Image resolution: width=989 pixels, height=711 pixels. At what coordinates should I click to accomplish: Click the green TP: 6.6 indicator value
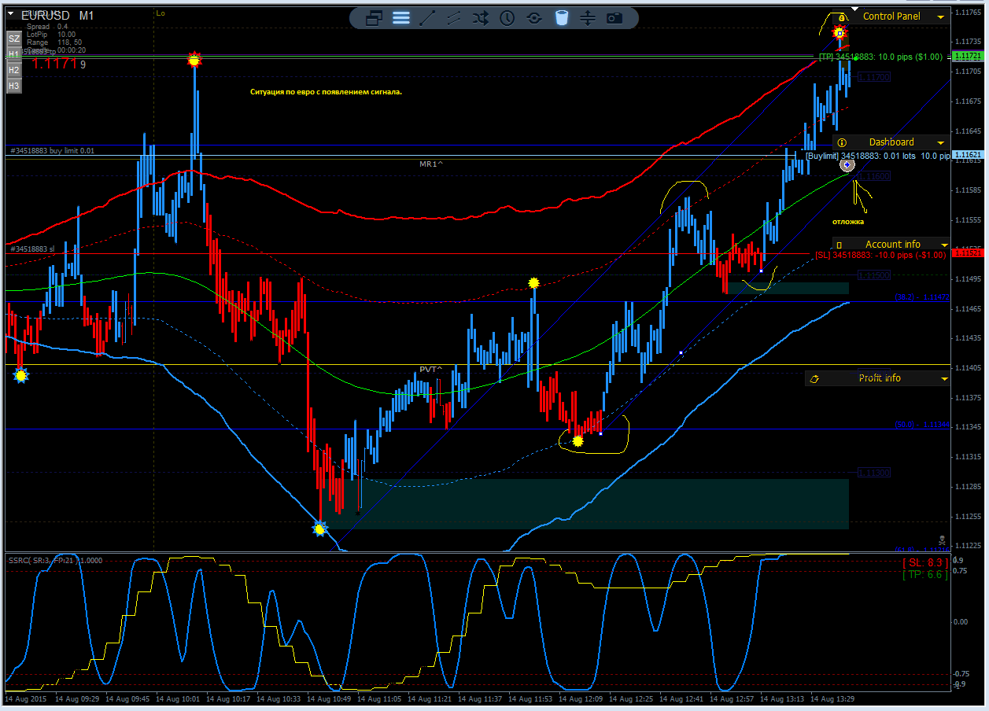click(924, 575)
